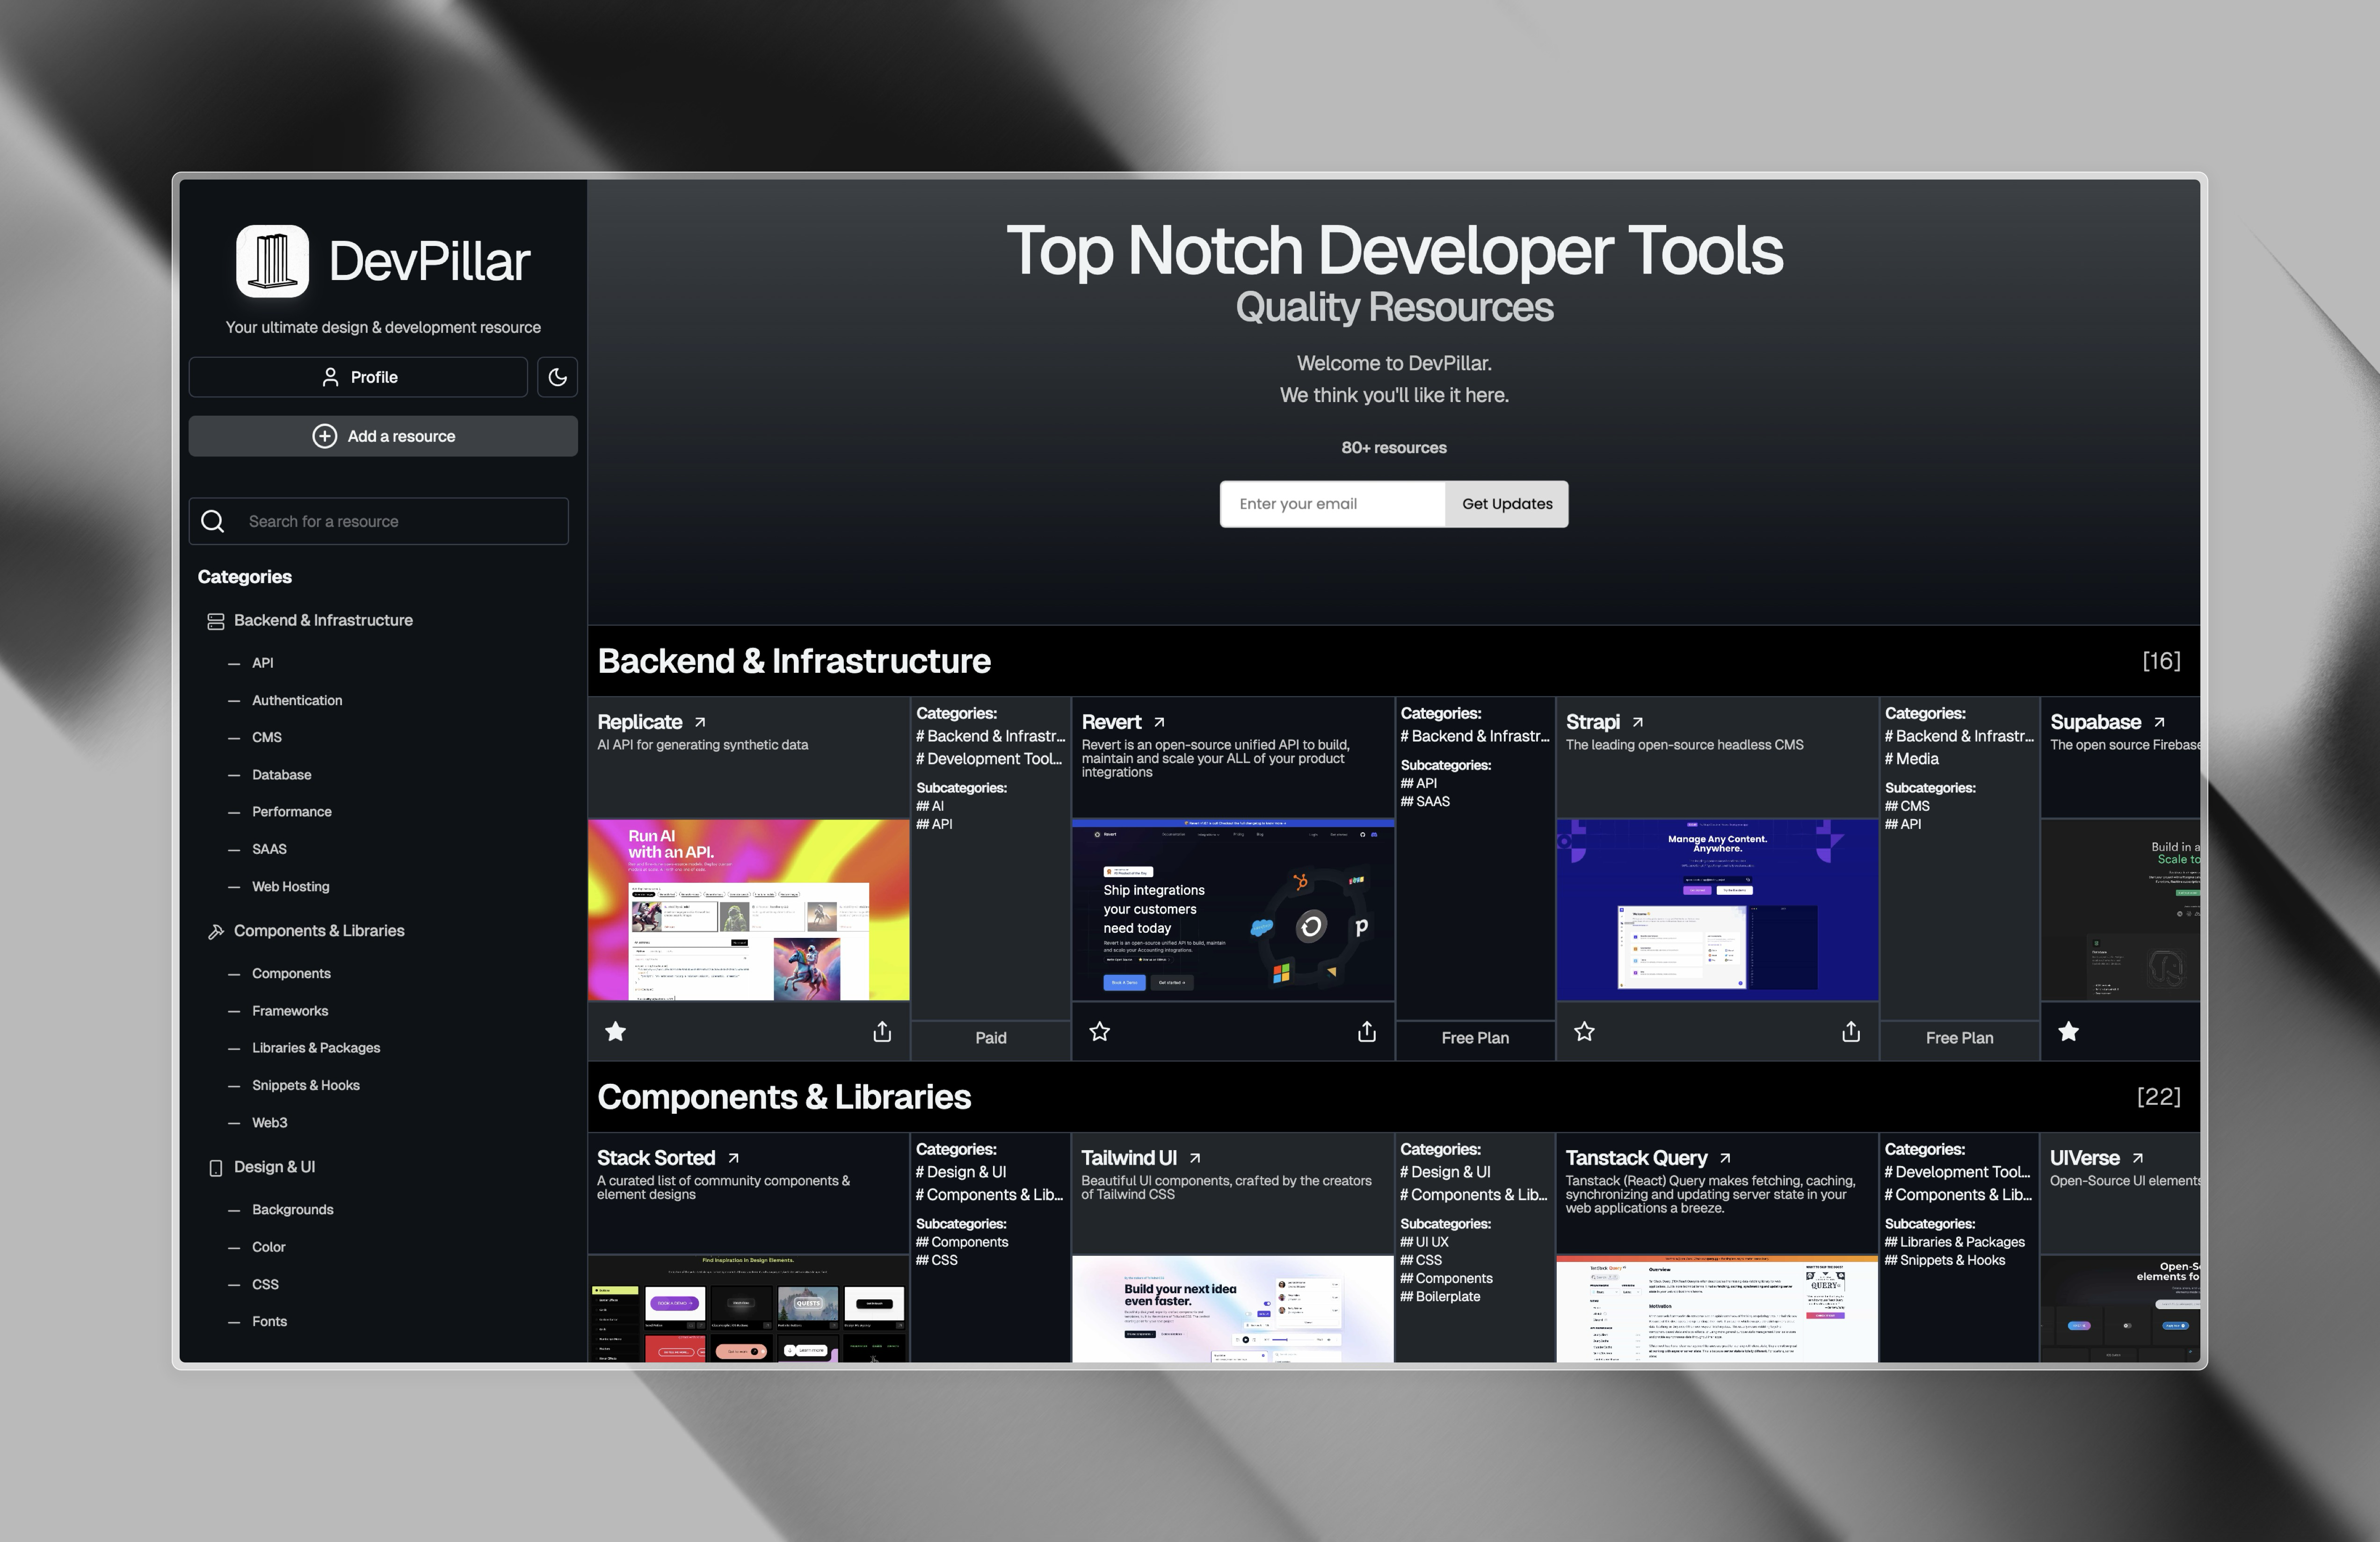Screen dimensions: 2380x1542
Task: Click the external arrow icon beside Tailwind UI
Action: (x=1195, y=1157)
